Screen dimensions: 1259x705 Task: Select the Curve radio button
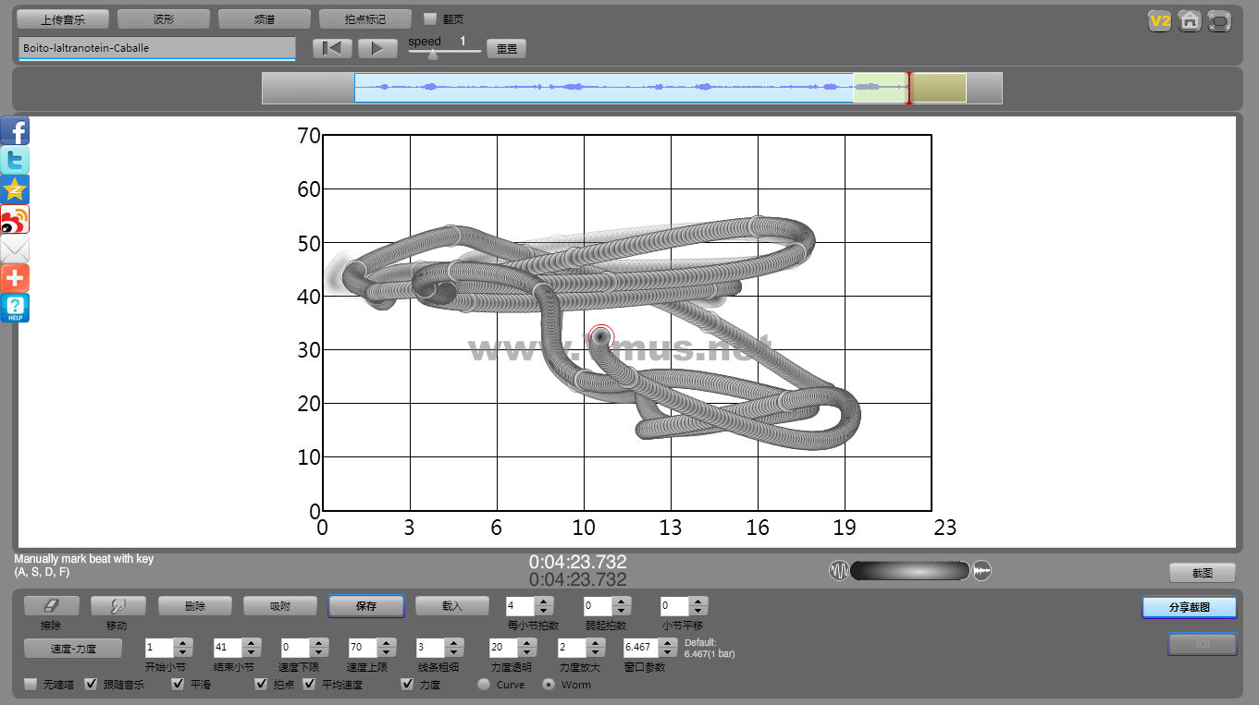coord(484,685)
